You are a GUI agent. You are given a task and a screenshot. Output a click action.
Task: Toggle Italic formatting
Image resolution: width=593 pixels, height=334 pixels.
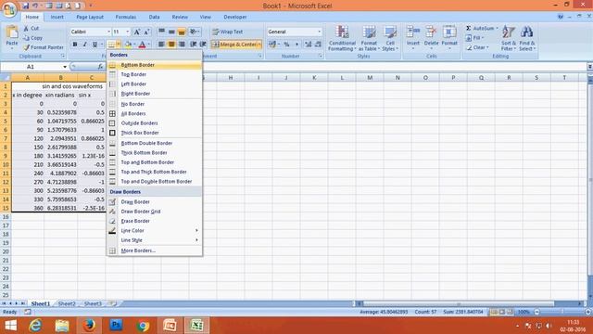click(84, 45)
